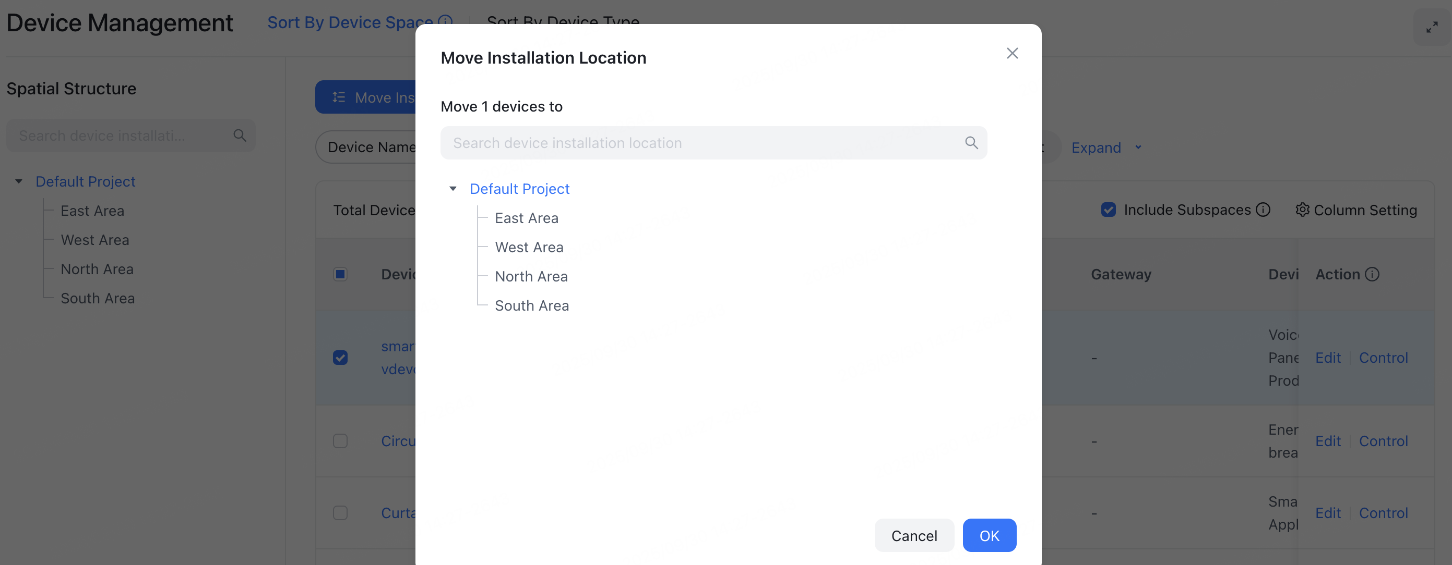Uncheck the Include Subspaces checkbox
The width and height of the screenshot is (1452, 565).
[1108, 210]
